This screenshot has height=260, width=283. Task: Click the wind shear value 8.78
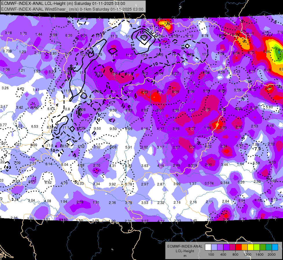[x=205, y=36]
